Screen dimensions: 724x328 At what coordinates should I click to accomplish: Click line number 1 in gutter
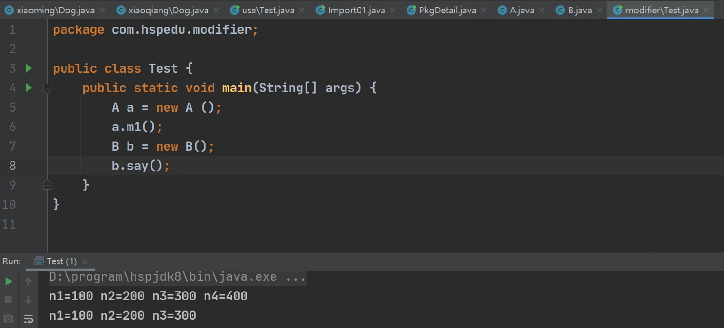coord(13,30)
